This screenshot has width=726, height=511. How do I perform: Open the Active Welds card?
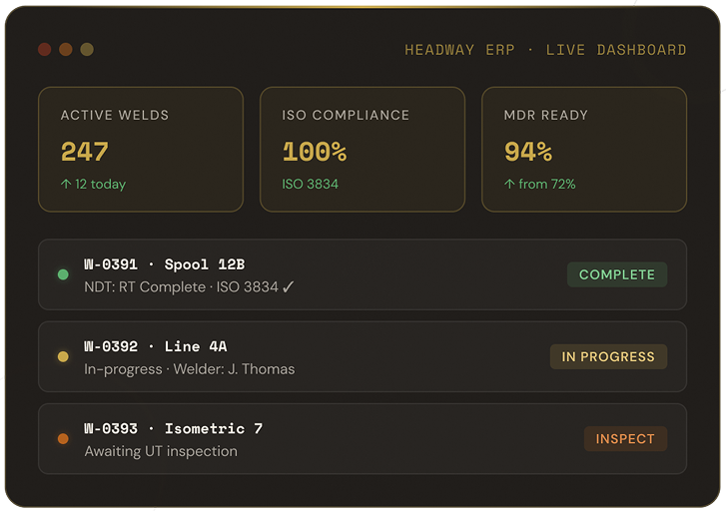(x=141, y=149)
